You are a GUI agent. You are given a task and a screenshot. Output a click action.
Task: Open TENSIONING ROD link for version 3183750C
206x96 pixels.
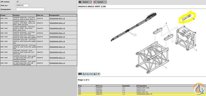pyautogui.click(x=57, y=52)
